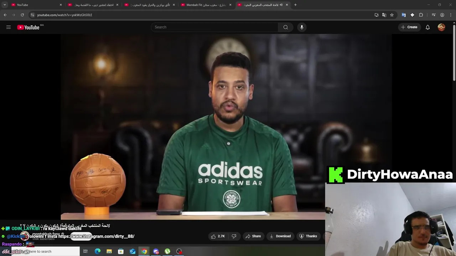The image size is (456, 256).
Task: Go to YouTube home via logo
Action: 28,27
